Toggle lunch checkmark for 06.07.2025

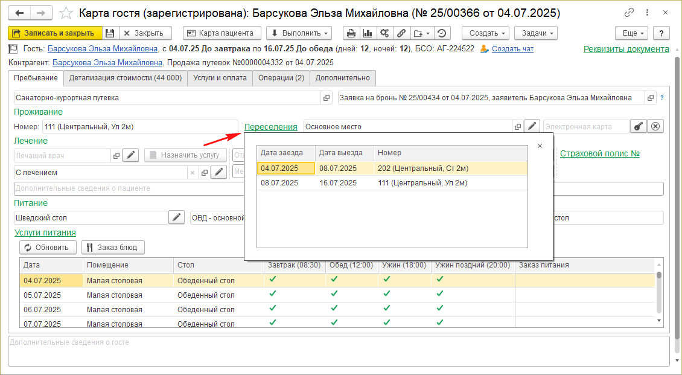coord(334,308)
